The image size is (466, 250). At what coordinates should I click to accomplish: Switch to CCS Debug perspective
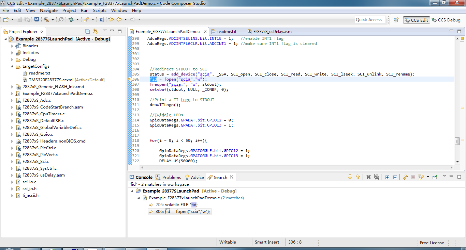coord(446,20)
